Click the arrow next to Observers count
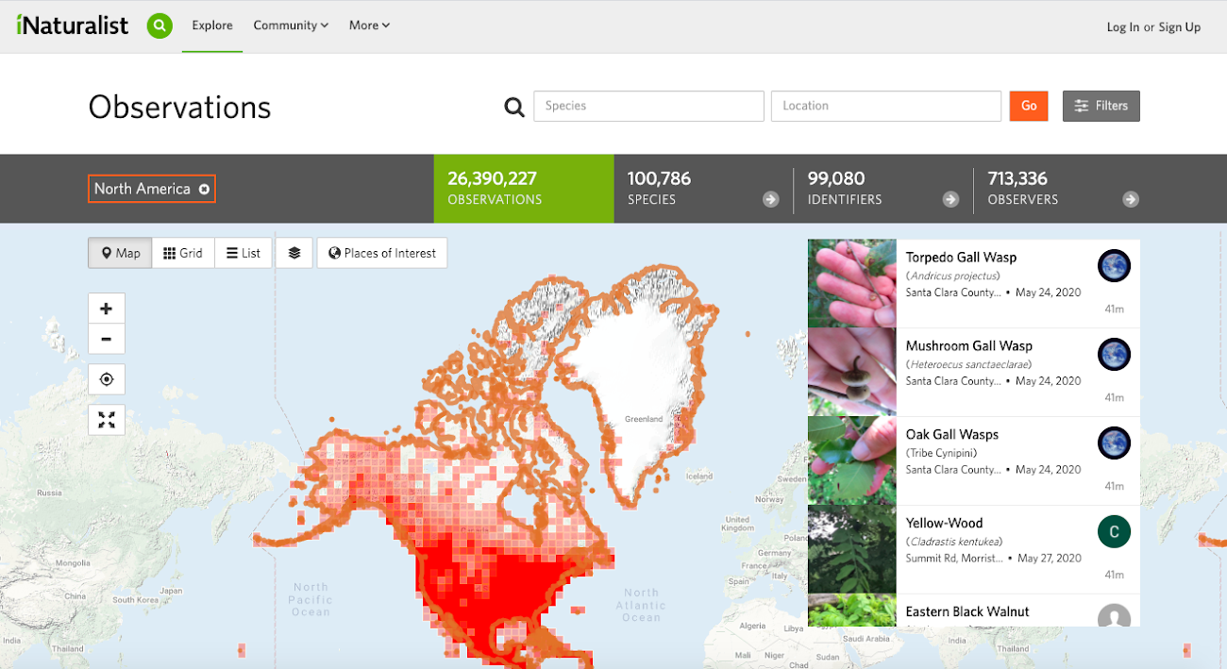 pyautogui.click(x=1131, y=199)
